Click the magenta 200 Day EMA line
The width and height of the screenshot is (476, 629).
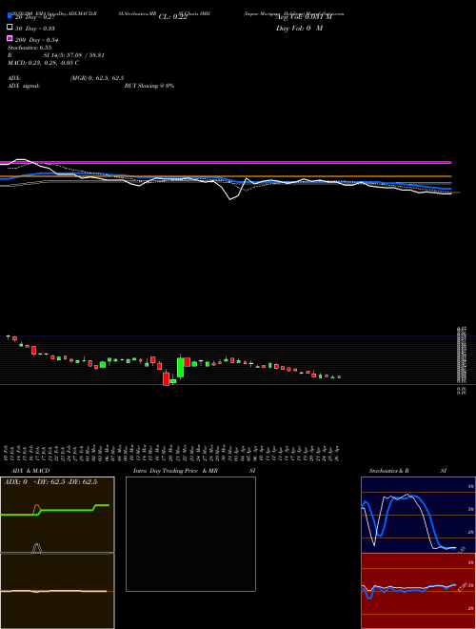click(226, 162)
